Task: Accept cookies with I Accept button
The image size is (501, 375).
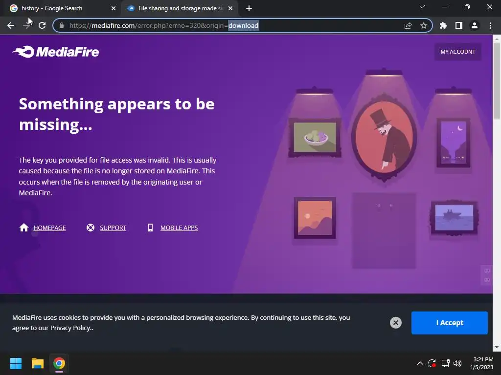Action: [449, 323]
